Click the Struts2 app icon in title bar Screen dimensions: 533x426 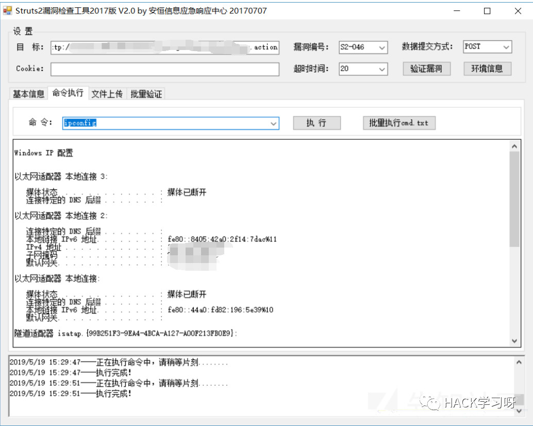coord(7,10)
